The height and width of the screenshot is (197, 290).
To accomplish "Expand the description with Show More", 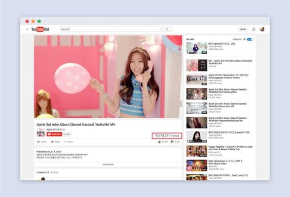I will pos(108,164).
